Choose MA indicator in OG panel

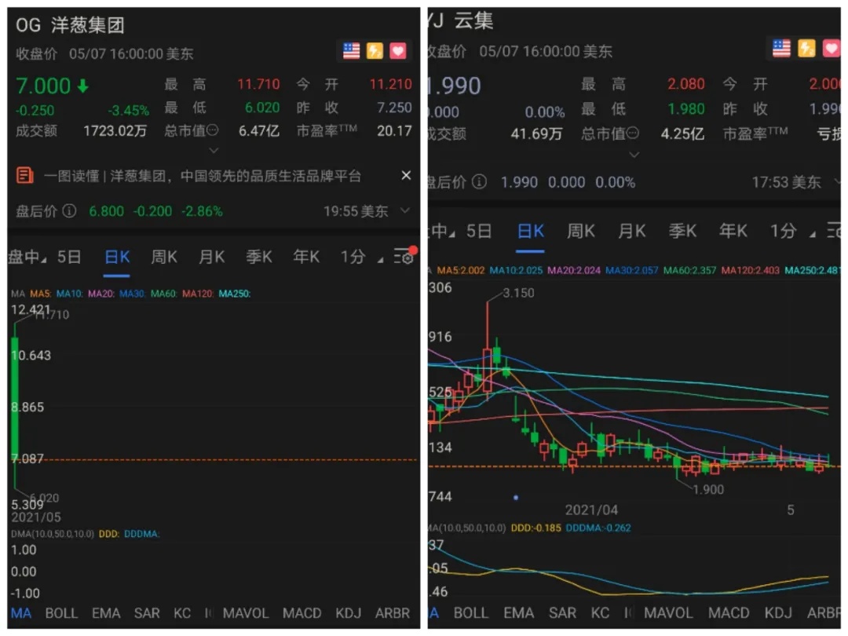pos(21,613)
